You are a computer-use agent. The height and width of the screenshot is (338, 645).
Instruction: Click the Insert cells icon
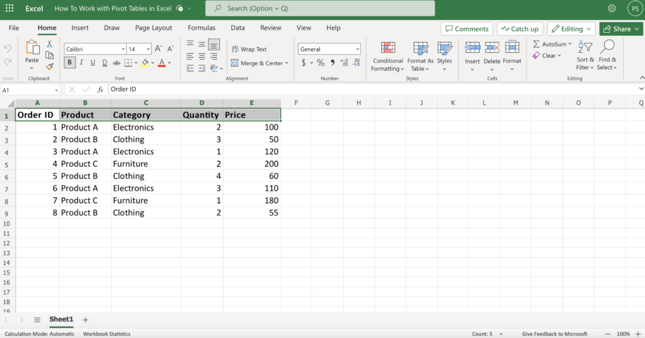click(472, 57)
